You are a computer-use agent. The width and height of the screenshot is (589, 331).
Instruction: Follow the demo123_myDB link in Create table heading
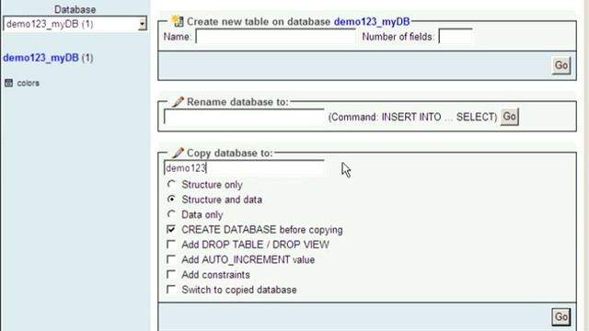[372, 22]
